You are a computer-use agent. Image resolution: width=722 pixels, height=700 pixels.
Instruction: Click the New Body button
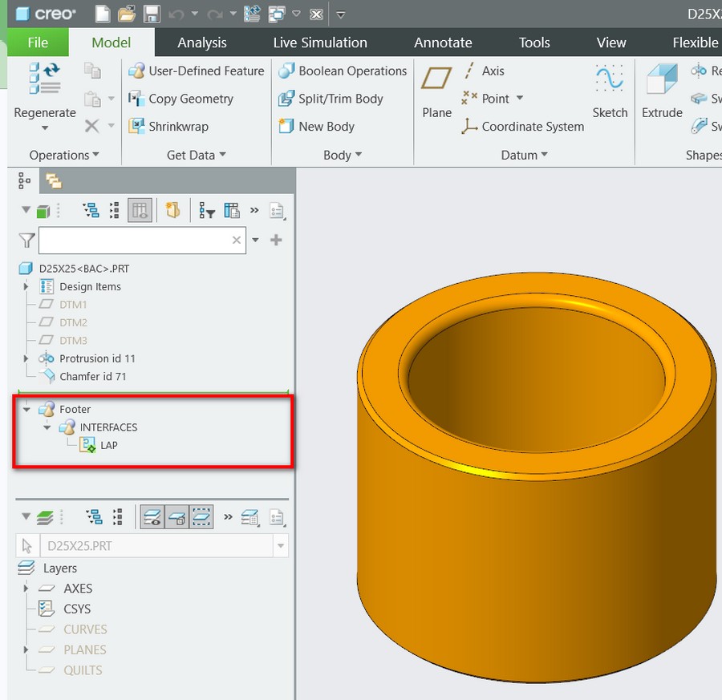[317, 126]
